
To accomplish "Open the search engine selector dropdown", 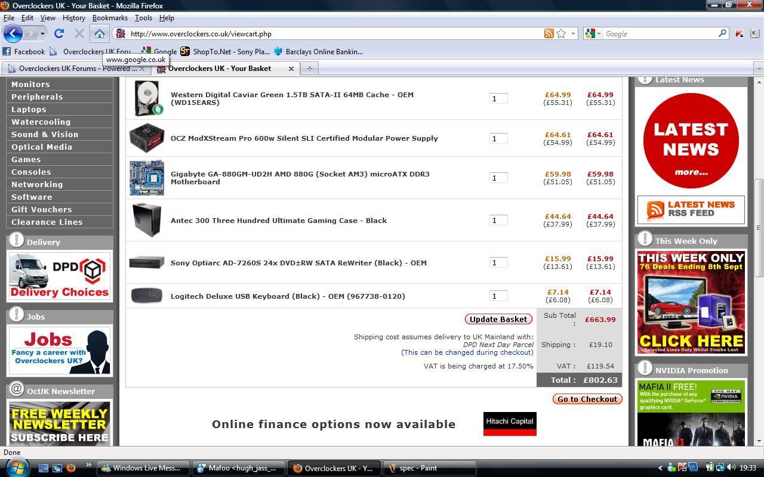I will click(x=599, y=34).
